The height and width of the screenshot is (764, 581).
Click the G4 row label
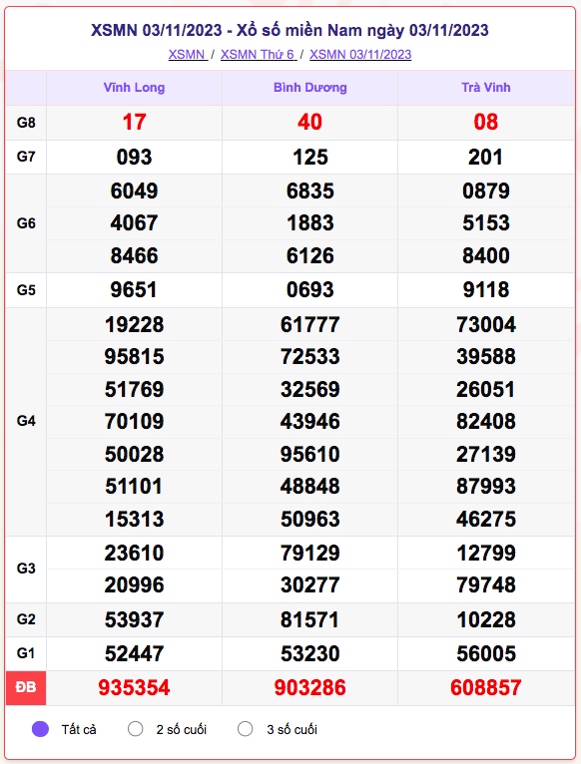click(x=26, y=421)
